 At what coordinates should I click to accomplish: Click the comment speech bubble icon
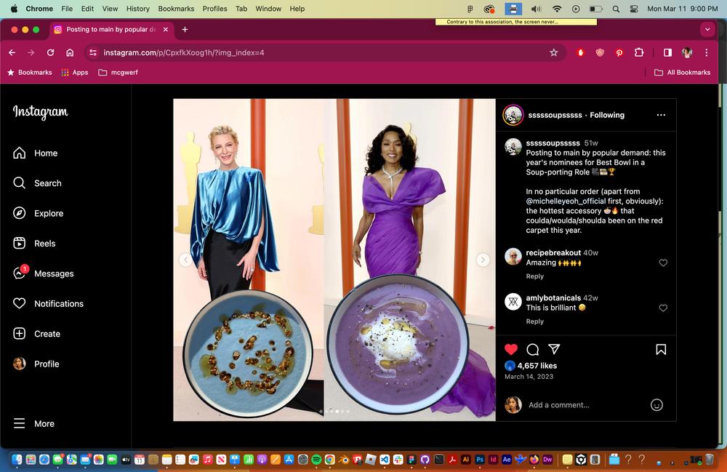pos(532,349)
